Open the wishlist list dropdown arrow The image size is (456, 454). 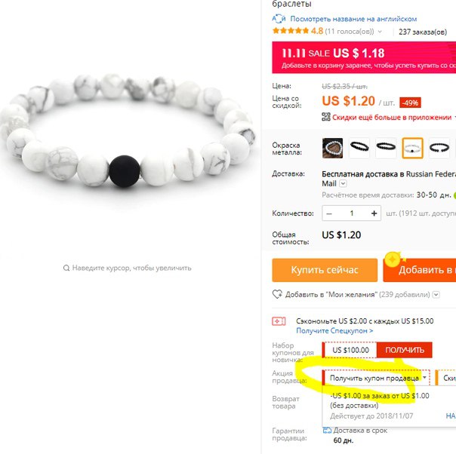click(436, 295)
